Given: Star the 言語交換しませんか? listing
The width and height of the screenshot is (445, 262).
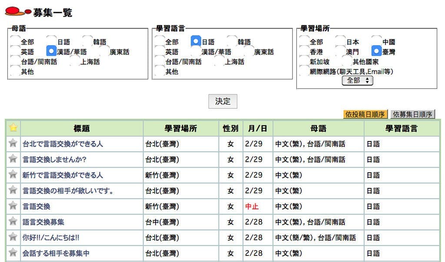Looking at the screenshot, I should (13, 158).
